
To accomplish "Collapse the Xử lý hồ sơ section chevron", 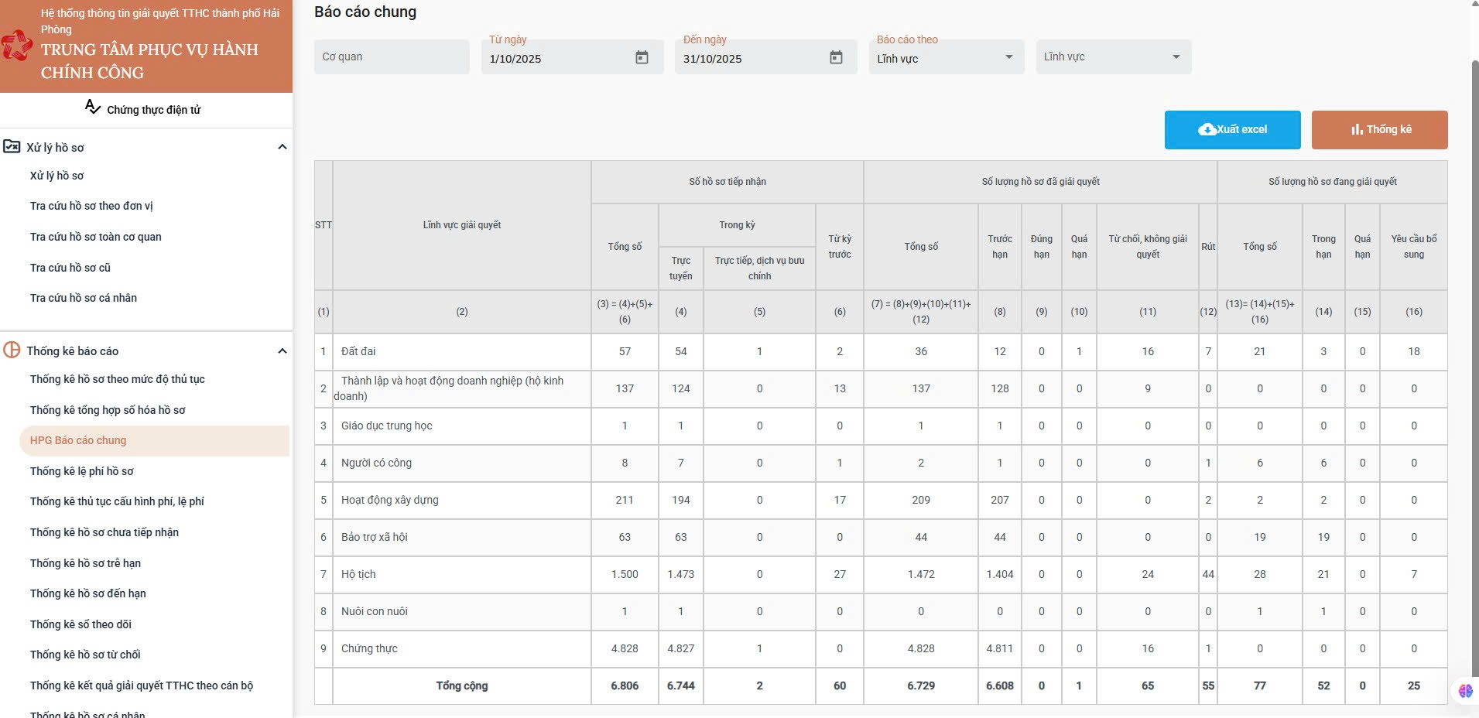I will pos(282,147).
